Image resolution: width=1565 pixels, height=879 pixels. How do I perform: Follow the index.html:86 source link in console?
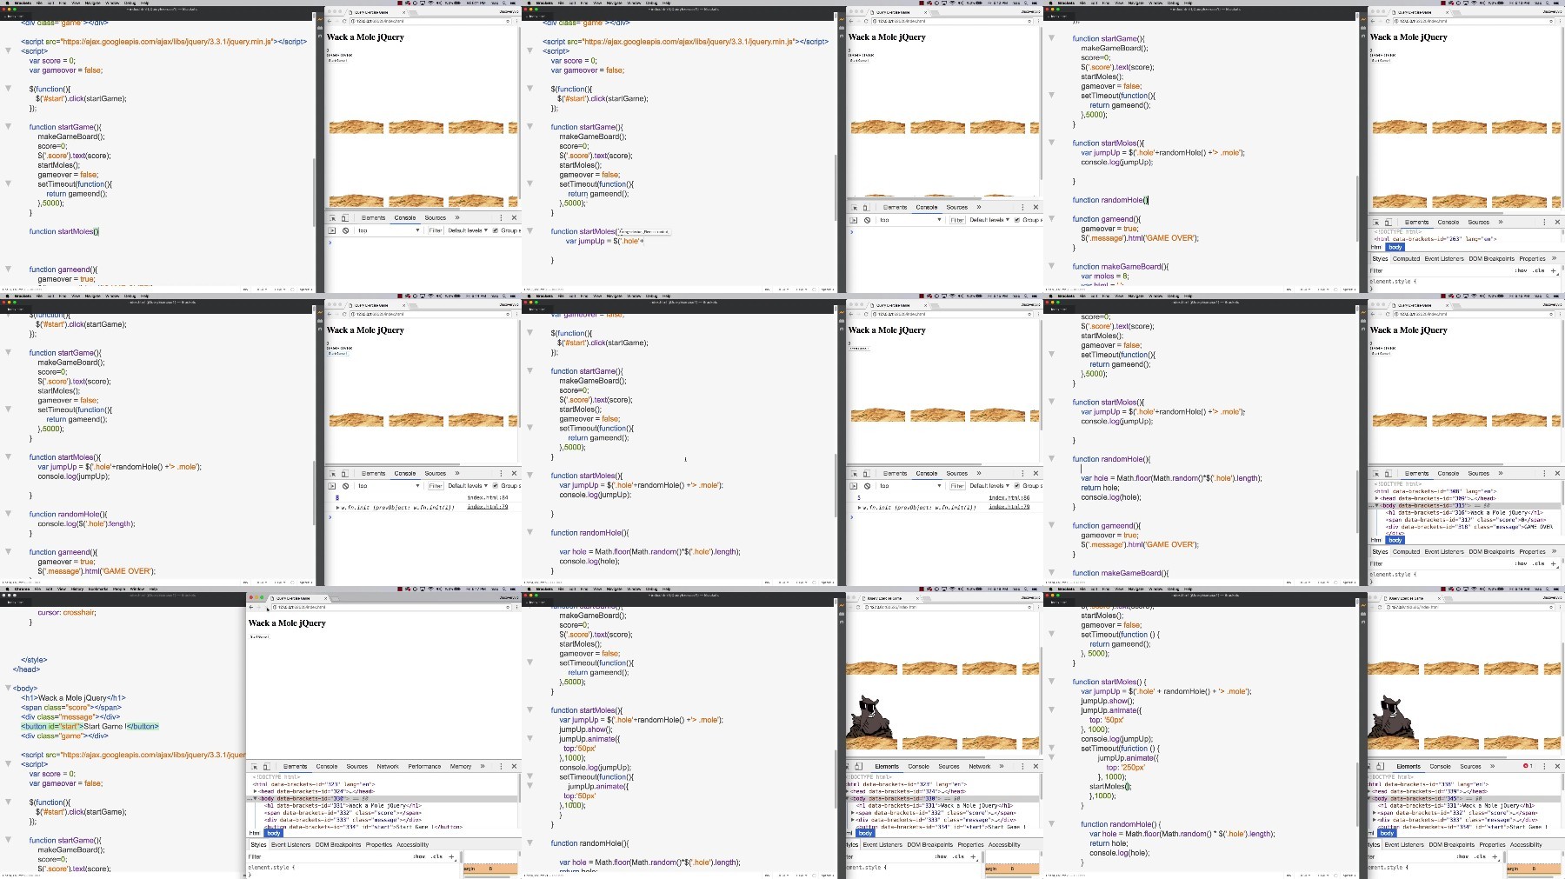[1009, 498]
